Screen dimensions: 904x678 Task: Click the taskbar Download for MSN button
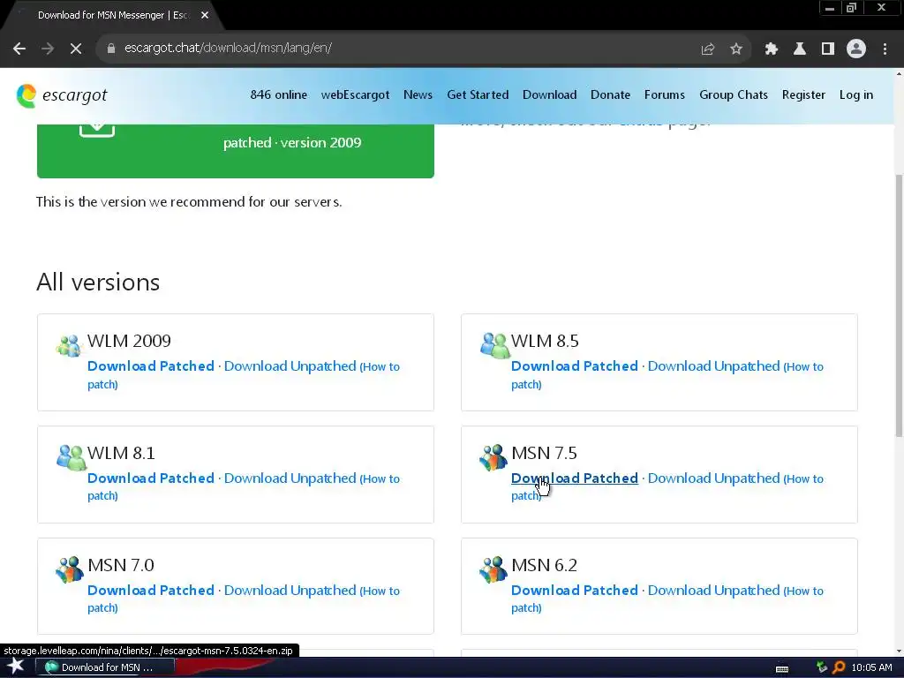point(105,667)
